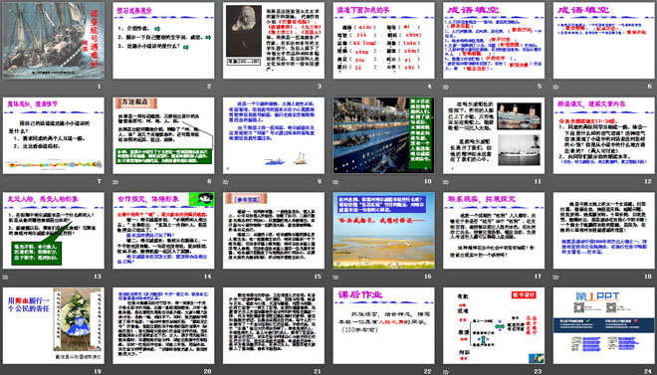Select slide 3 with the author portrait
Screen dimensions: 657x375
pos(274,41)
